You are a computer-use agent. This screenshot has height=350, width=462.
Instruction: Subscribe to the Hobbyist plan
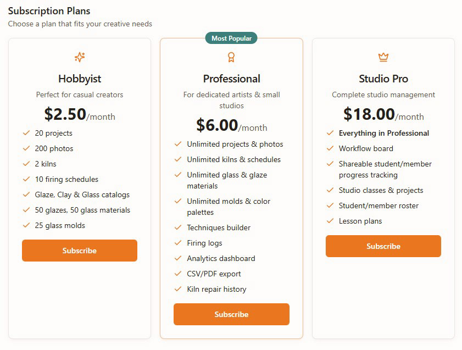80,251
